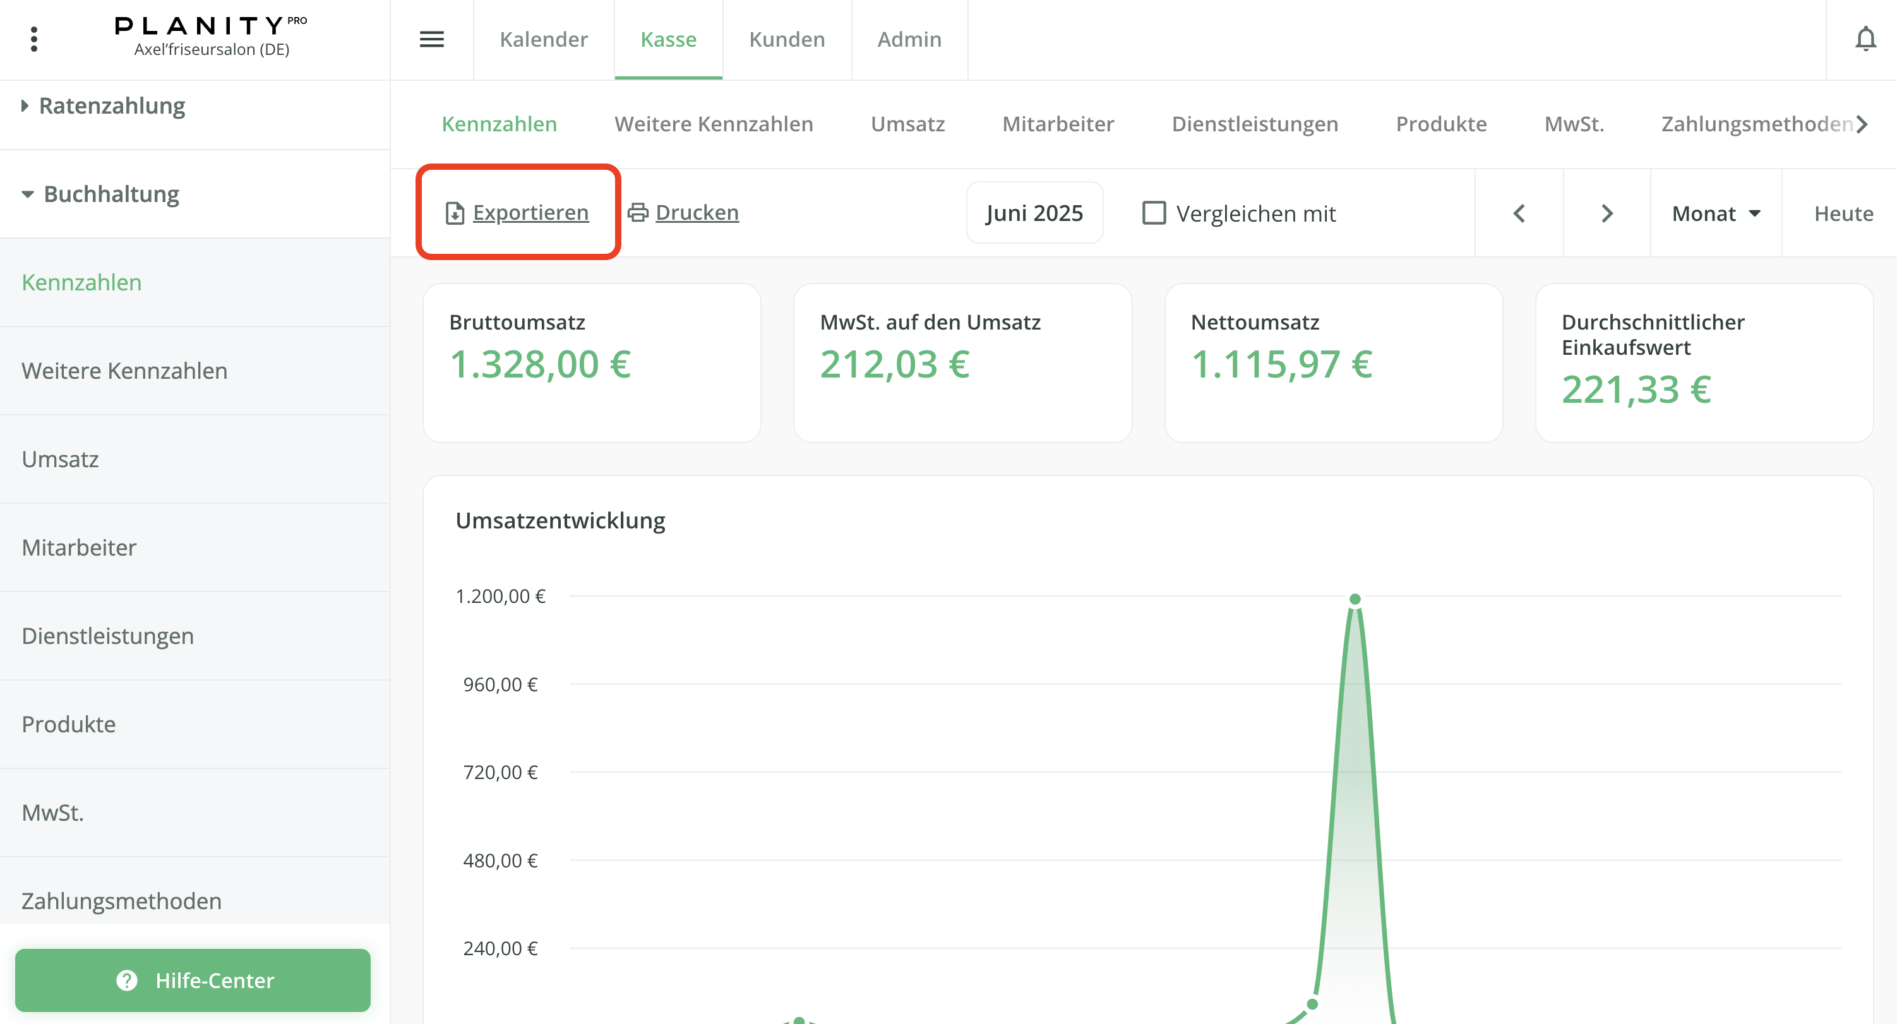Click the Drucken printer icon

(x=638, y=212)
